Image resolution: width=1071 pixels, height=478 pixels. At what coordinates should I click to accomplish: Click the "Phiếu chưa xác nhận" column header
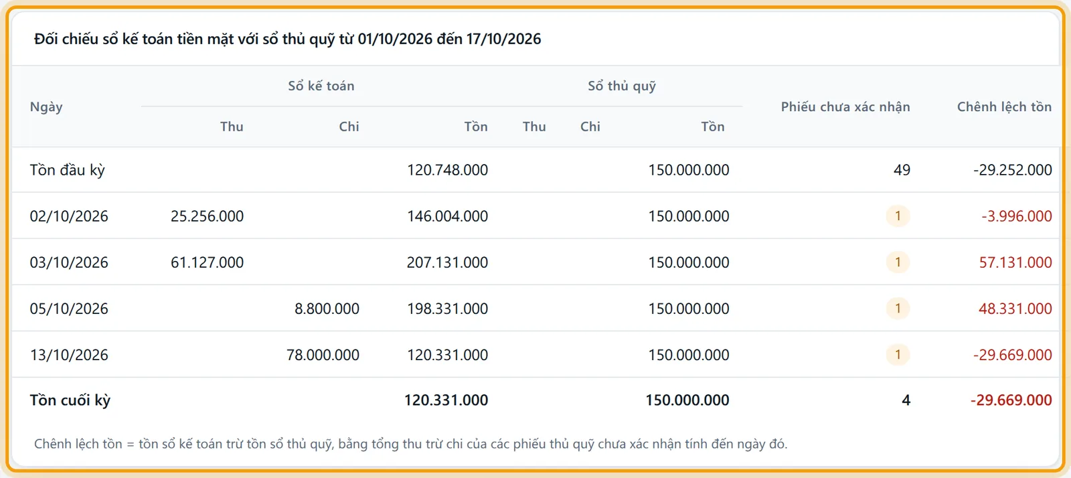click(x=845, y=107)
